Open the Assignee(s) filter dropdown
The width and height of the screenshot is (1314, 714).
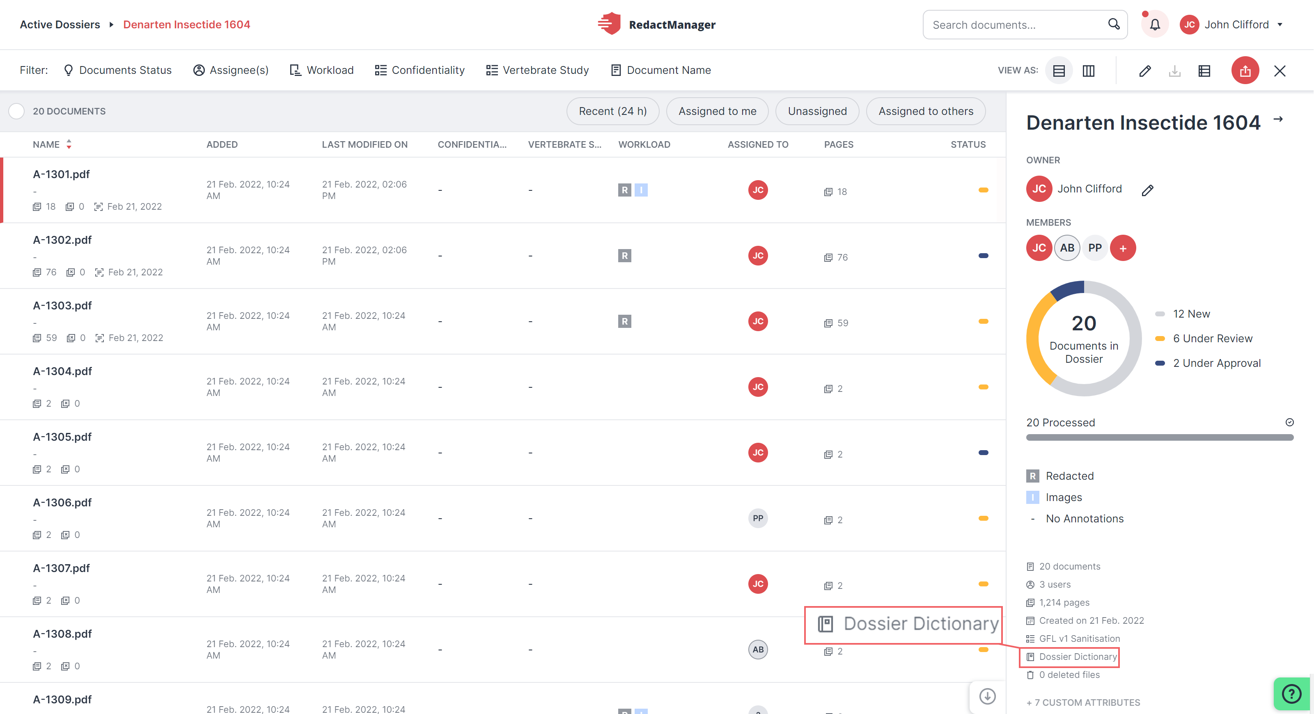click(231, 70)
